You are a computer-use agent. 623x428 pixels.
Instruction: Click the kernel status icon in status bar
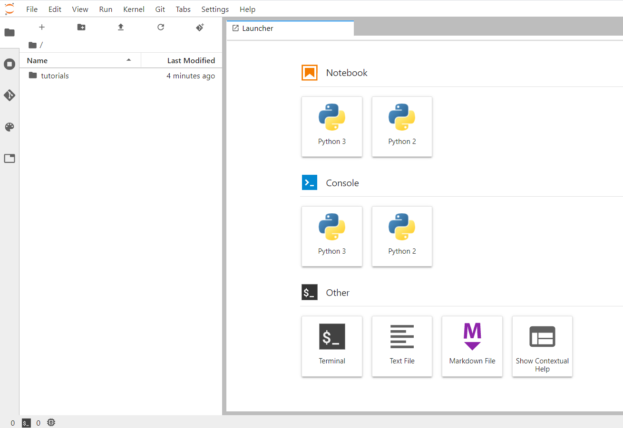point(51,422)
